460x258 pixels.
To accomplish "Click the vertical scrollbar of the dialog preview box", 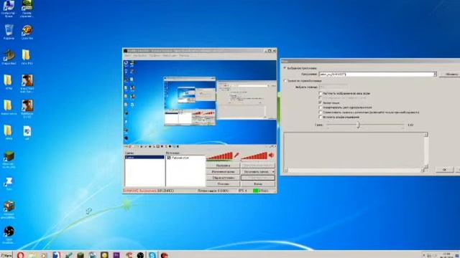I will (426, 150).
